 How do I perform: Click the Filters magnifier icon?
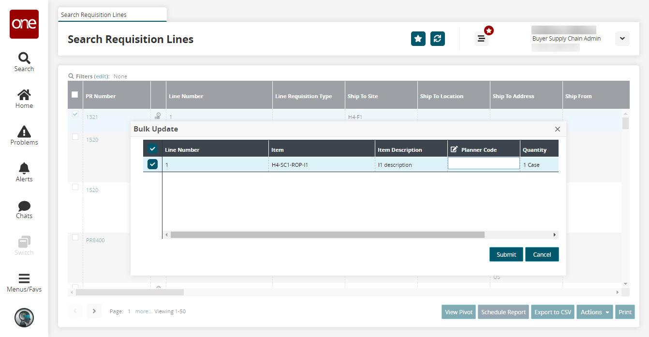point(71,76)
